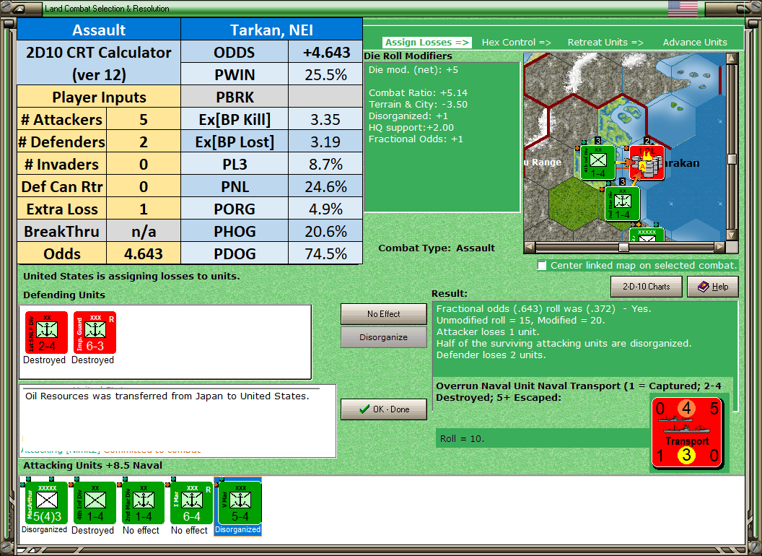
Task: Click 'Roll = 10.' overrun result text
Action: (462, 438)
